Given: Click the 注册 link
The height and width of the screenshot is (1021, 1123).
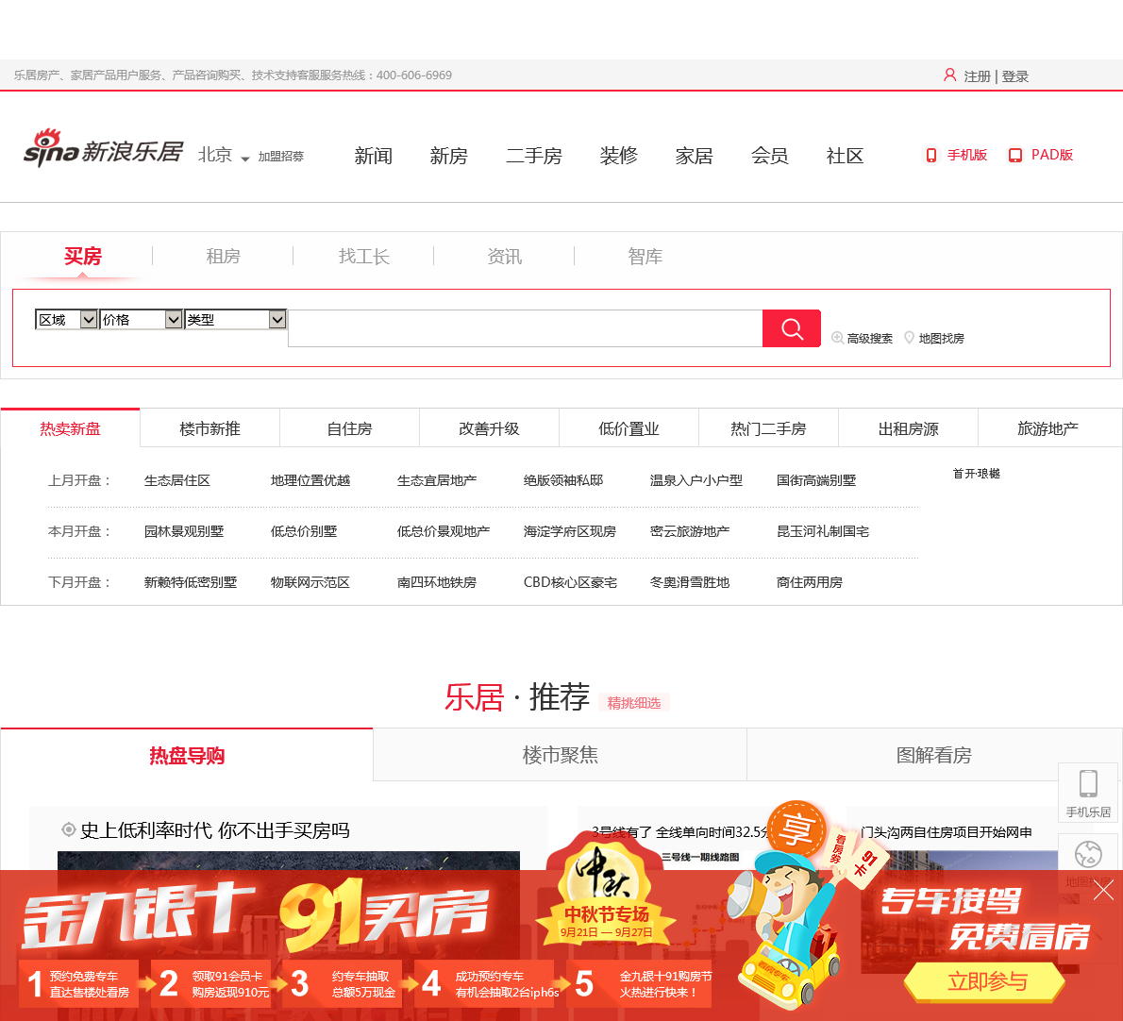Looking at the screenshot, I should coord(977,75).
